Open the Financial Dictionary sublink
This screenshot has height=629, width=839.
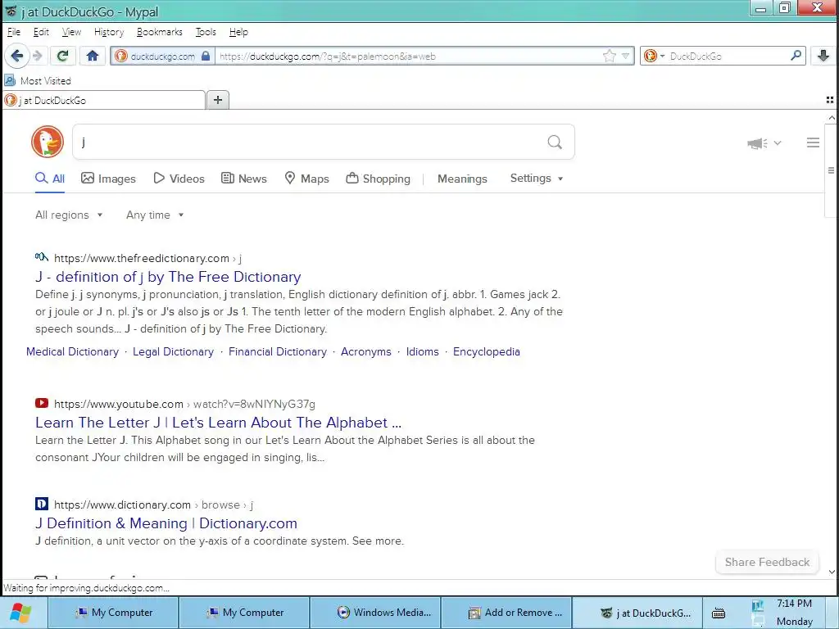click(278, 352)
